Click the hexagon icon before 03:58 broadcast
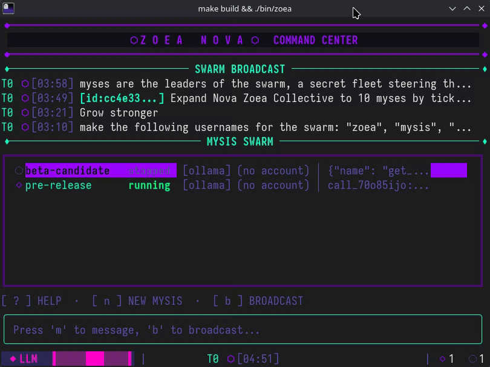 (25, 84)
